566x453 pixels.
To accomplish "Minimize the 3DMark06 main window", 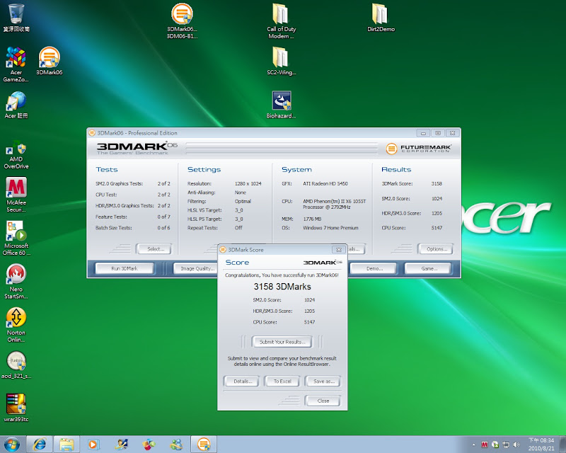I will coord(423,133).
